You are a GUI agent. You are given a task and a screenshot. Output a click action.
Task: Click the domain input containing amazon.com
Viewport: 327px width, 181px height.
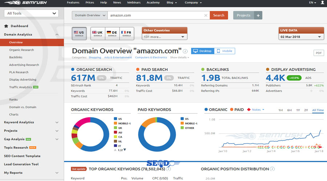coord(158,15)
